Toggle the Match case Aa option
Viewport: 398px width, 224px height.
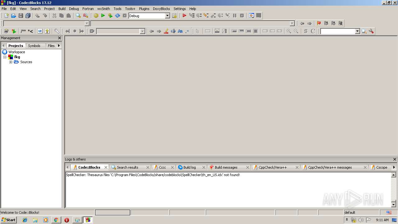coord(180,31)
